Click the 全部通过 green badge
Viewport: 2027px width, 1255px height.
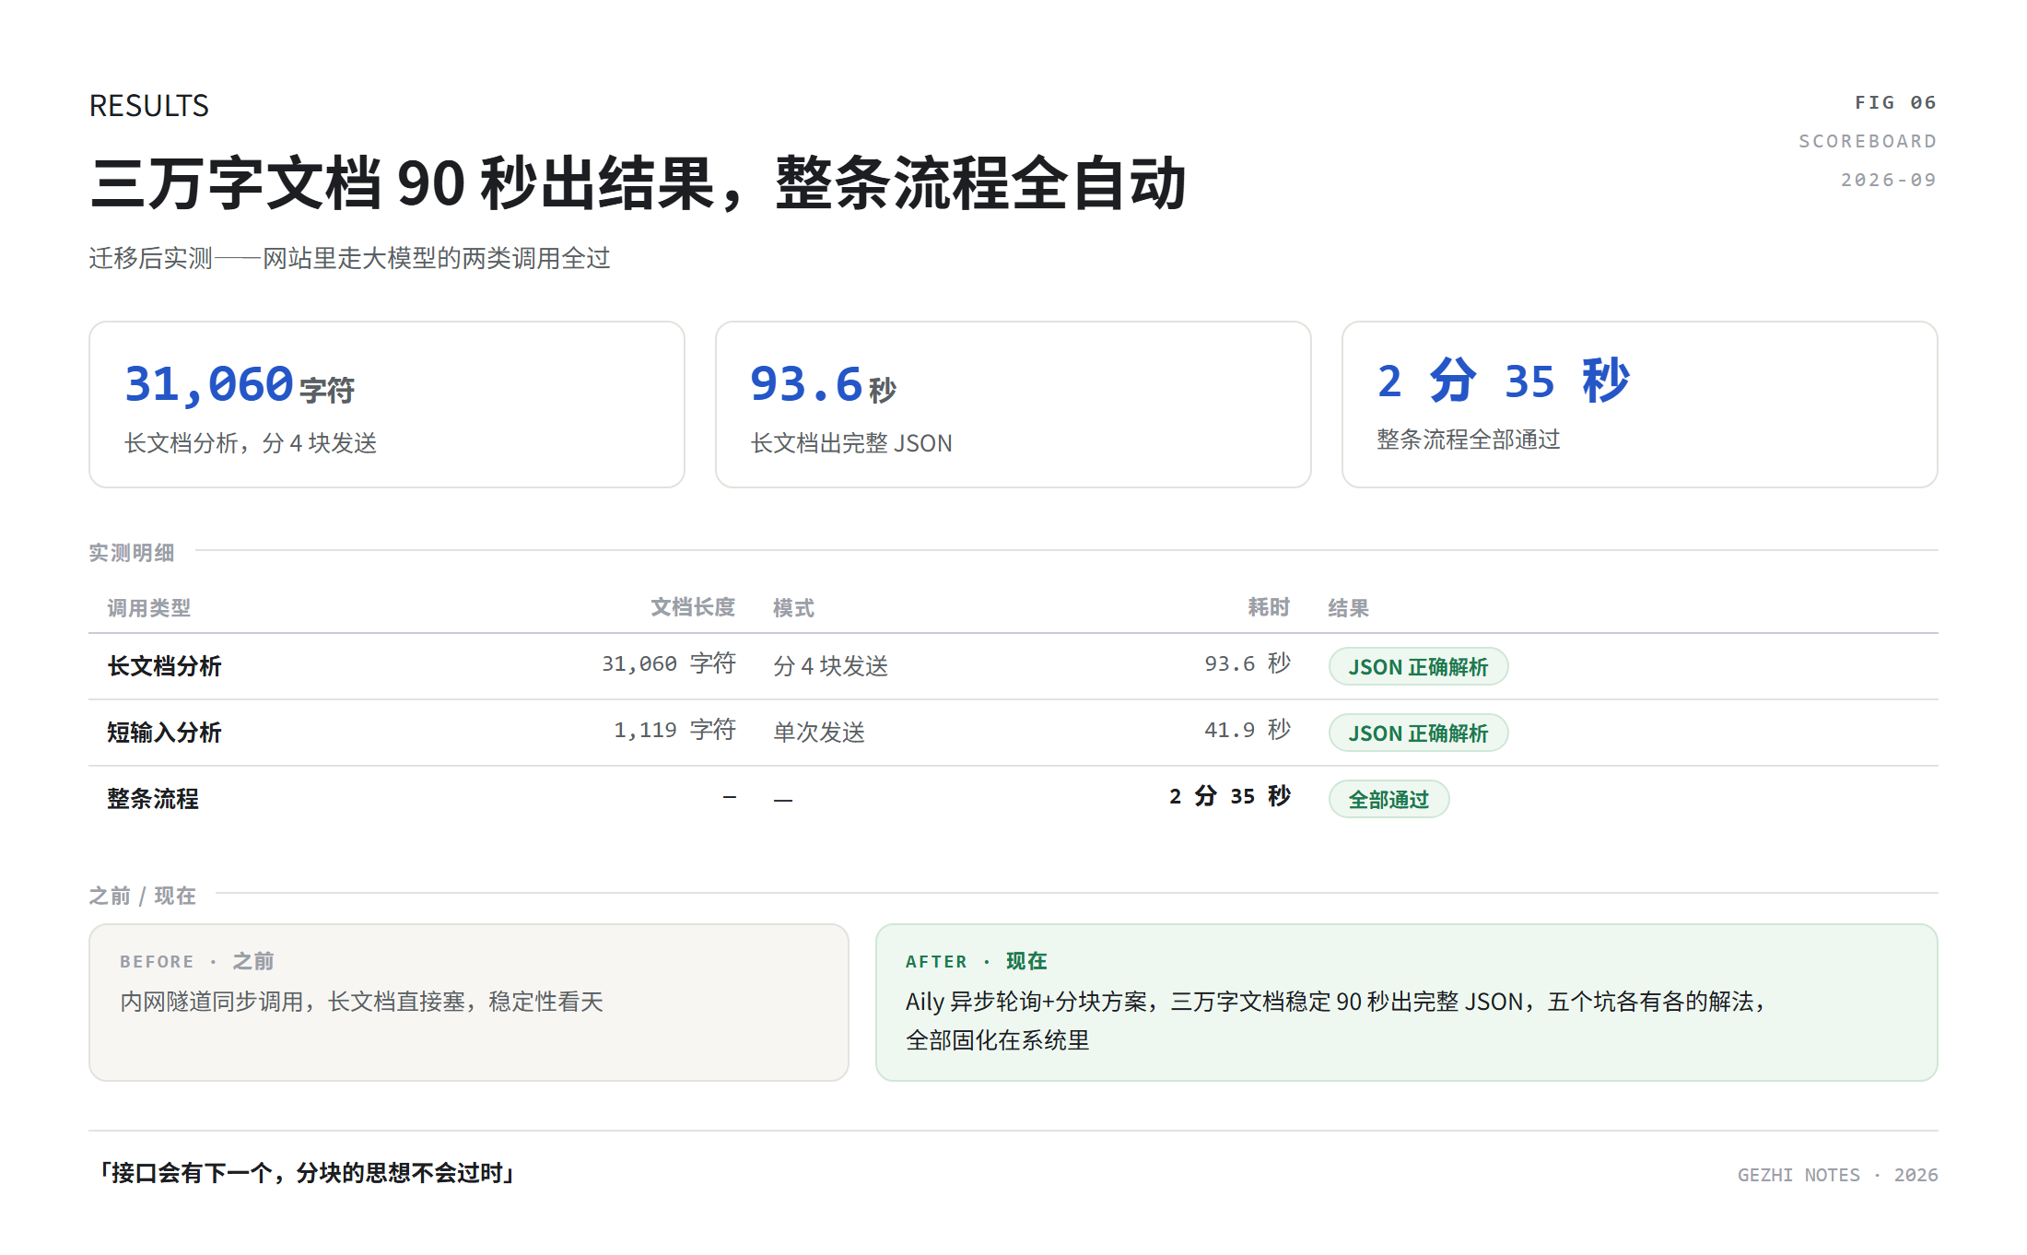(1388, 799)
